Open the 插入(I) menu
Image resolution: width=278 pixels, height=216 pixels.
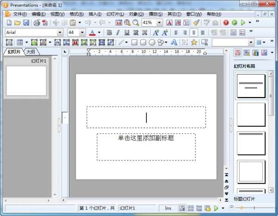pos(95,14)
